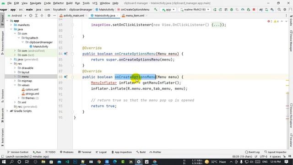Open the Logcat tool window

[101, 152]
